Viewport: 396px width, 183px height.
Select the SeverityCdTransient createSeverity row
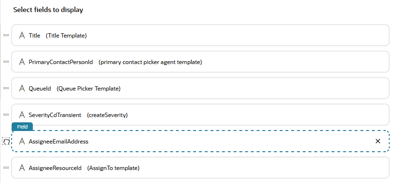[x=200, y=115]
